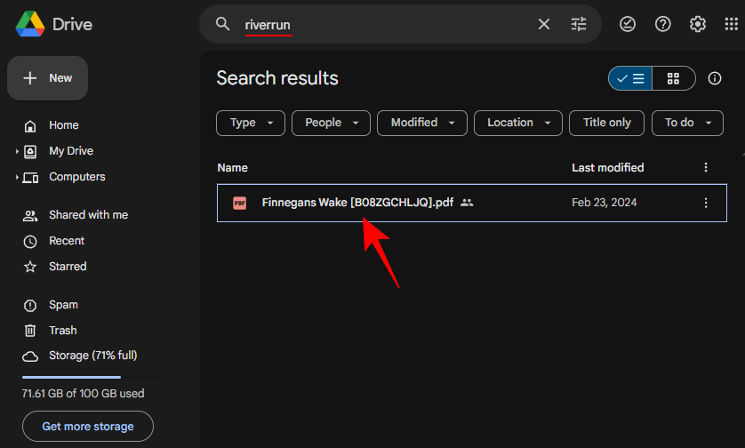Open the Spam section
The width and height of the screenshot is (745, 448).
63,305
